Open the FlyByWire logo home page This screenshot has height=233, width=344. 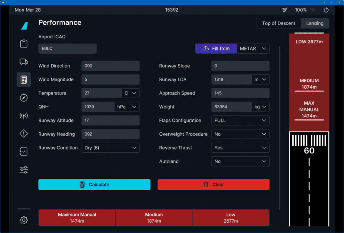click(x=24, y=26)
